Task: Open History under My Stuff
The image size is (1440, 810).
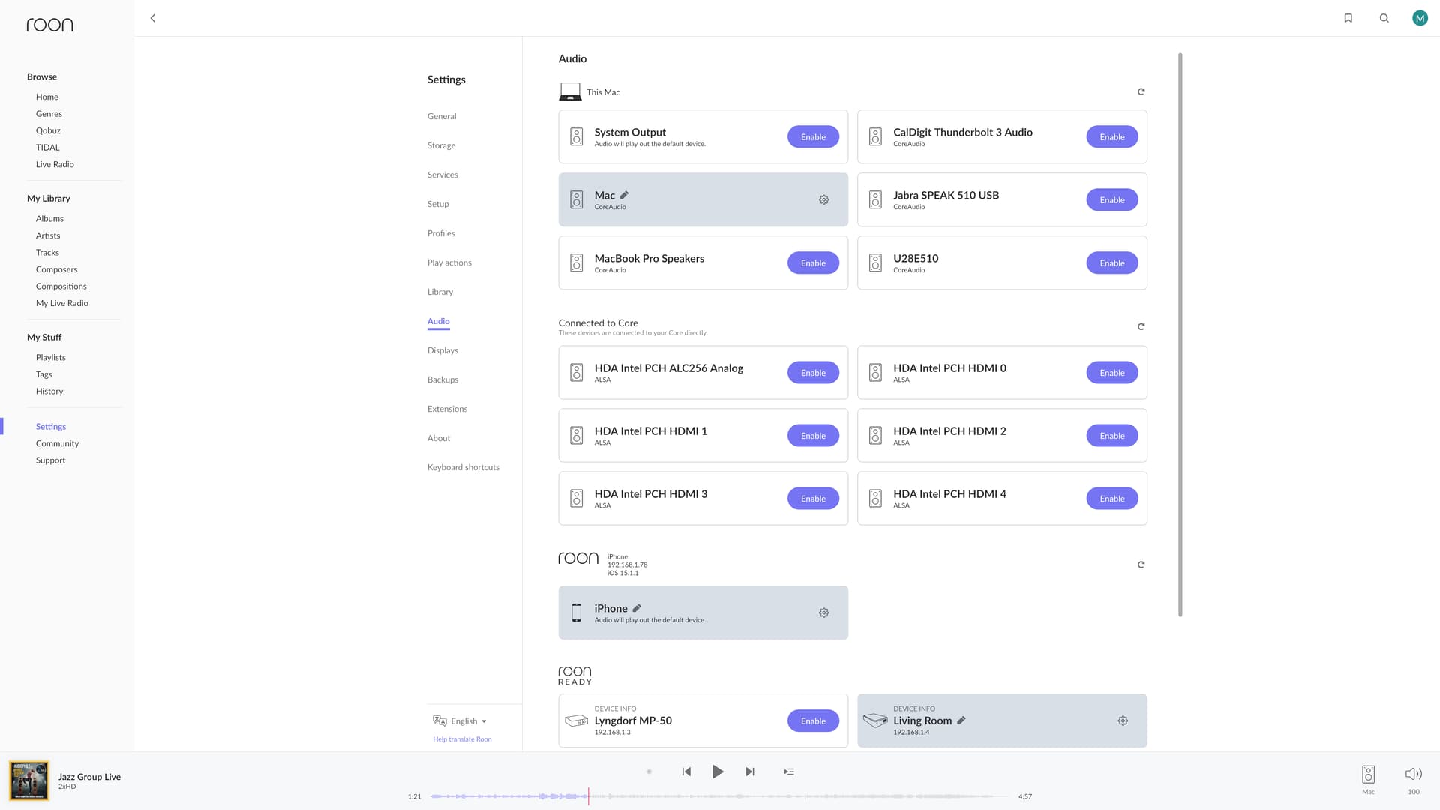Action: [49, 391]
